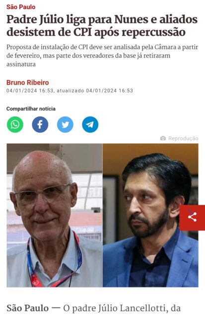
Task: Click the 'Reprodução' photo credit text
Action: point(183,138)
